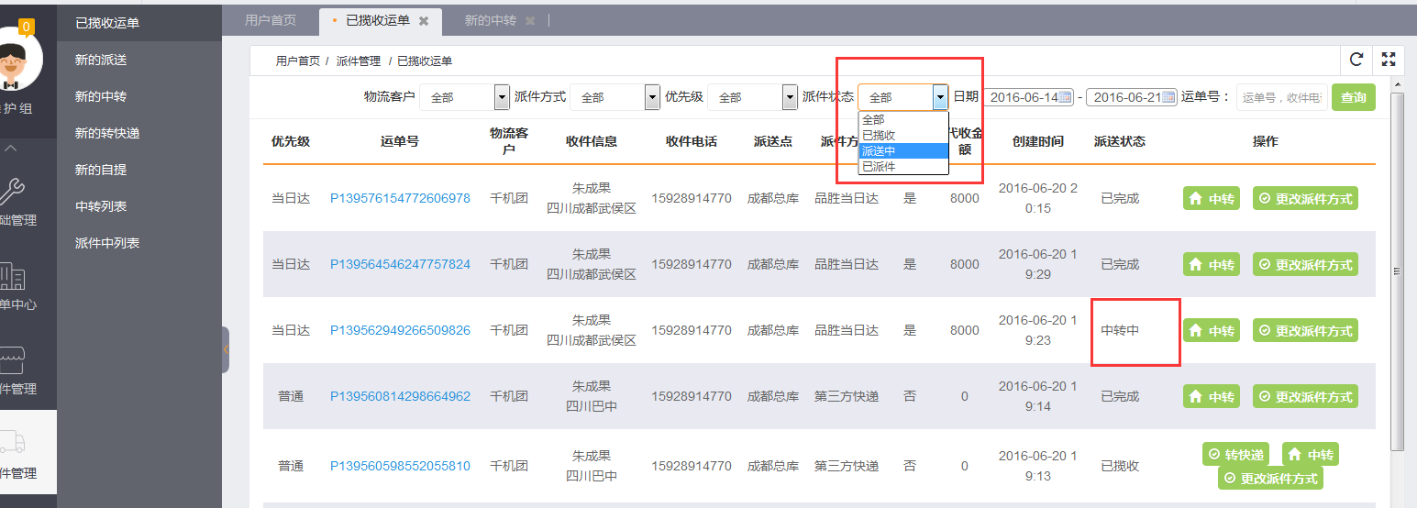Expand the 派件方式 dropdown
The height and width of the screenshot is (508, 1417).
tap(652, 97)
